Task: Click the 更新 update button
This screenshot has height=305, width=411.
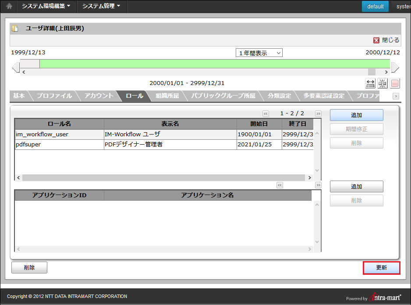Action: pyautogui.click(x=381, y=268)
